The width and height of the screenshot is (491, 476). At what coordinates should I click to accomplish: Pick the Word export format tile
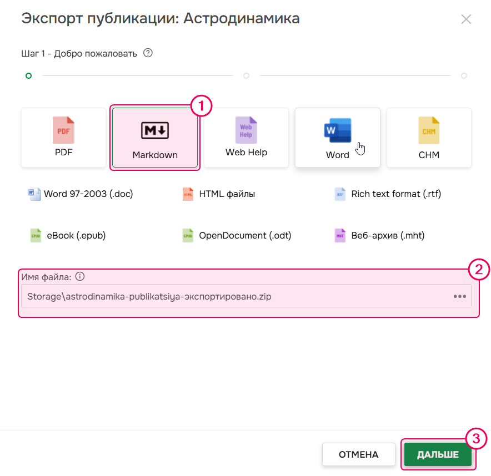338,138
